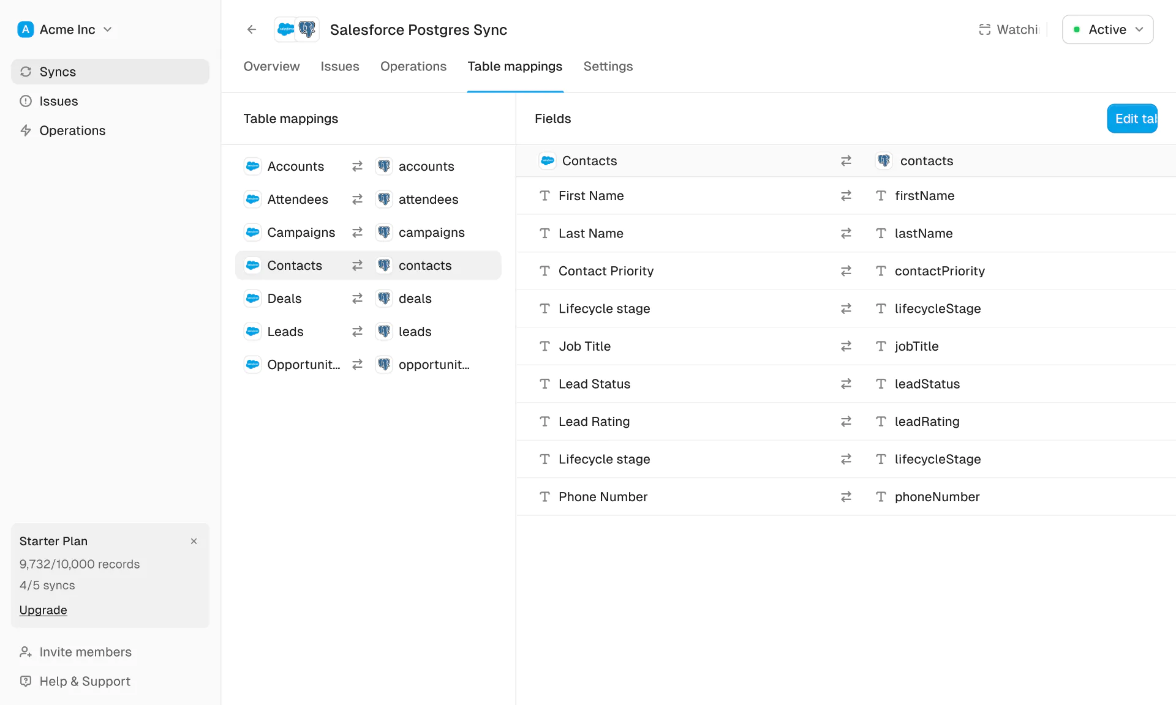The height and width of the screenshot is (705, 1176).
Task: Click the Postgres icon beside attendees
Action: (x=384, y=200)
